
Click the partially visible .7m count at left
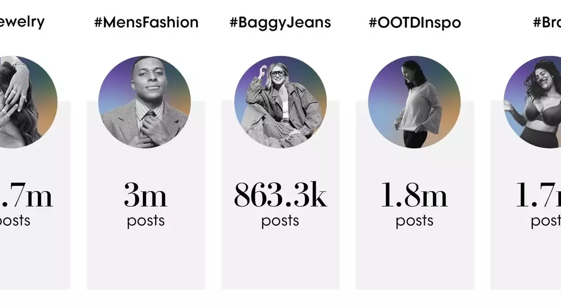pos(27,195)
